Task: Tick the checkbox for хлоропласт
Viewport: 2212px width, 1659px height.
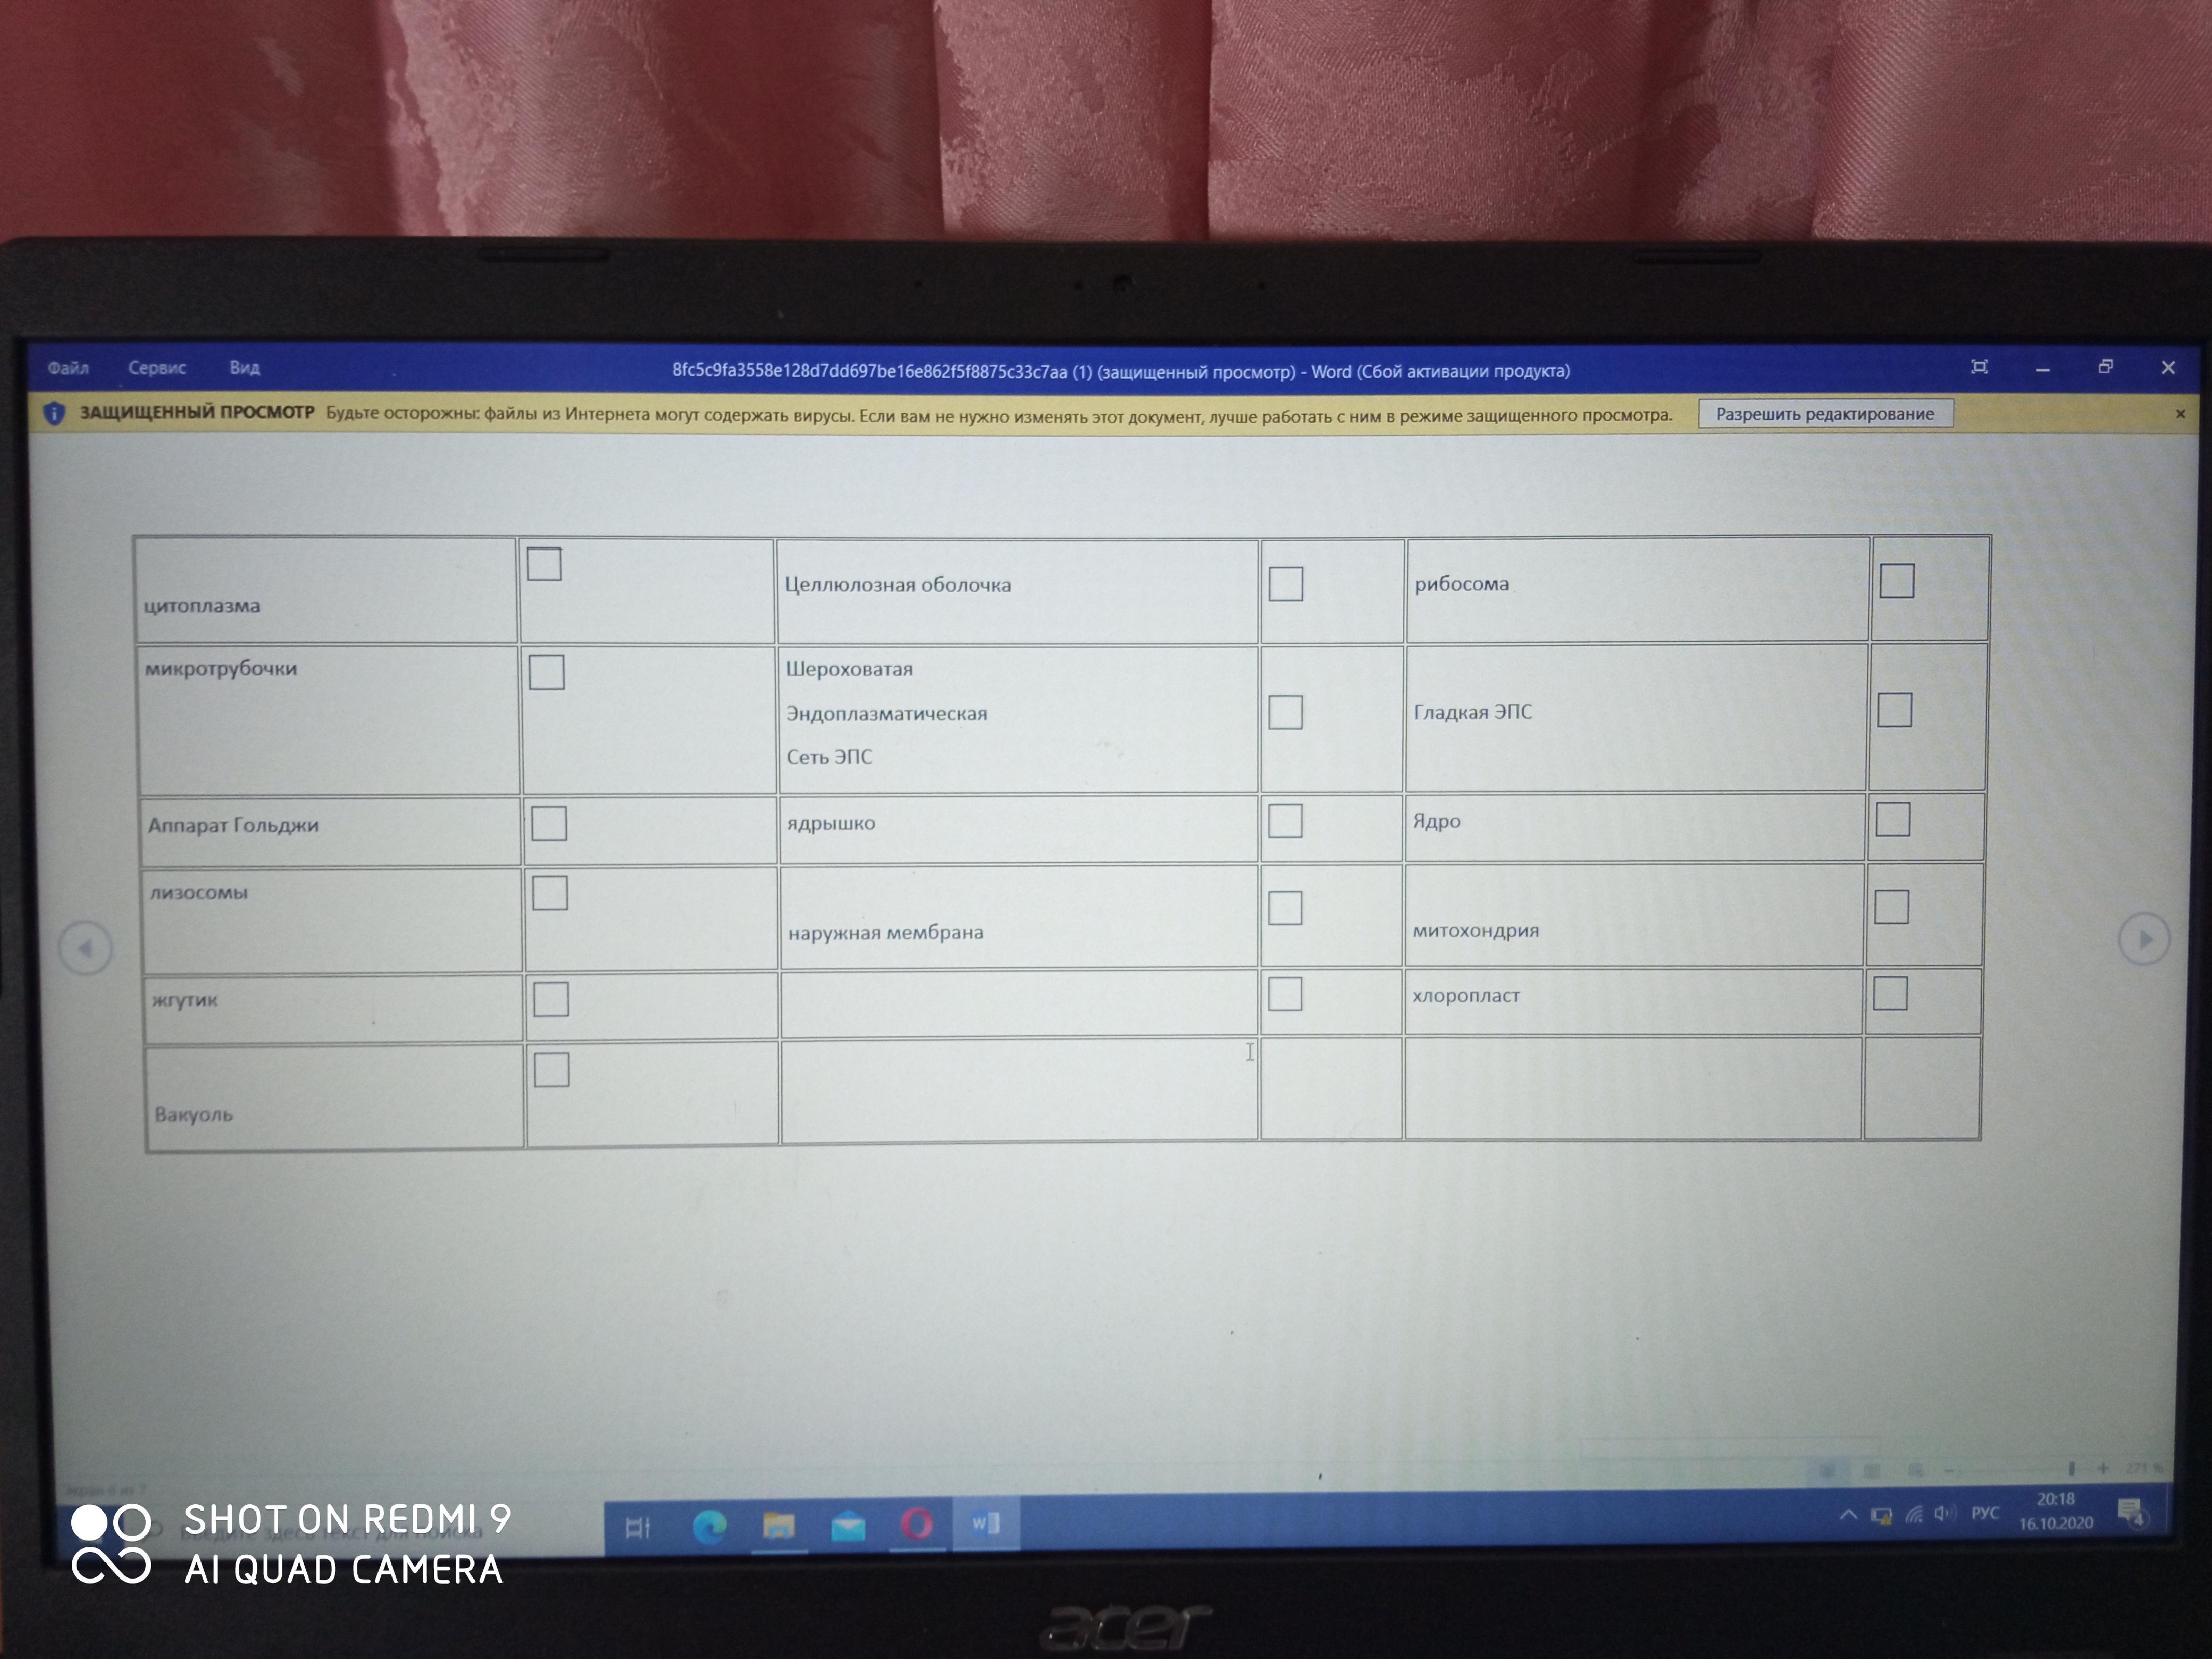Action: (1890, 994)
